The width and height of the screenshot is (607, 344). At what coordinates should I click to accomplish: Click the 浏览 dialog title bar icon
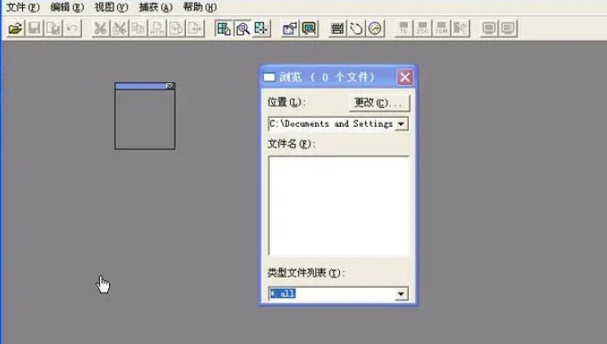269,78
